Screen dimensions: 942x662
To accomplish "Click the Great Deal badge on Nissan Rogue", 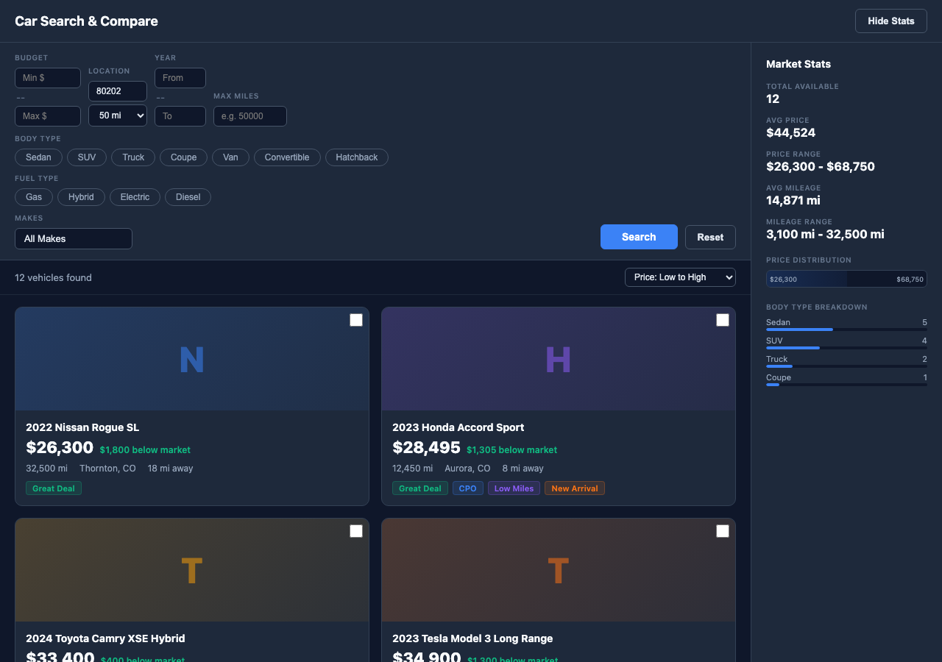I will pyautogui.click(x=54, y=488).
